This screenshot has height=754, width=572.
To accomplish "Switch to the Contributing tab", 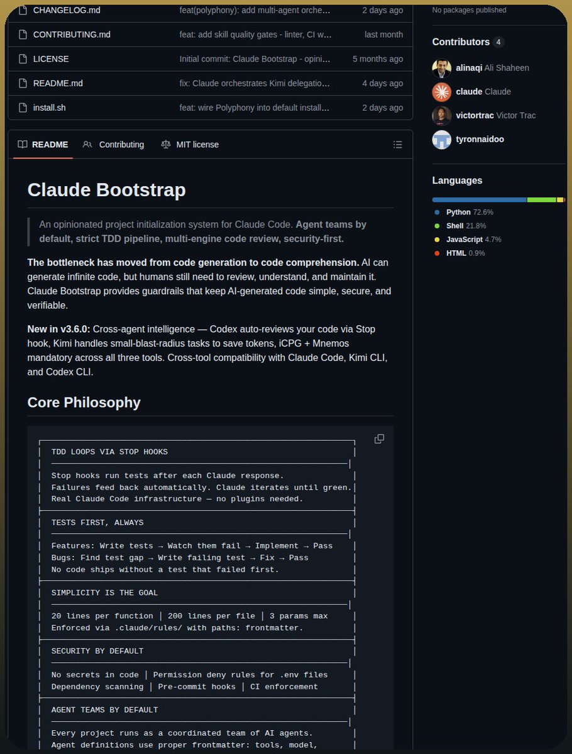I will pyautogui.click(x=113, y=144).
